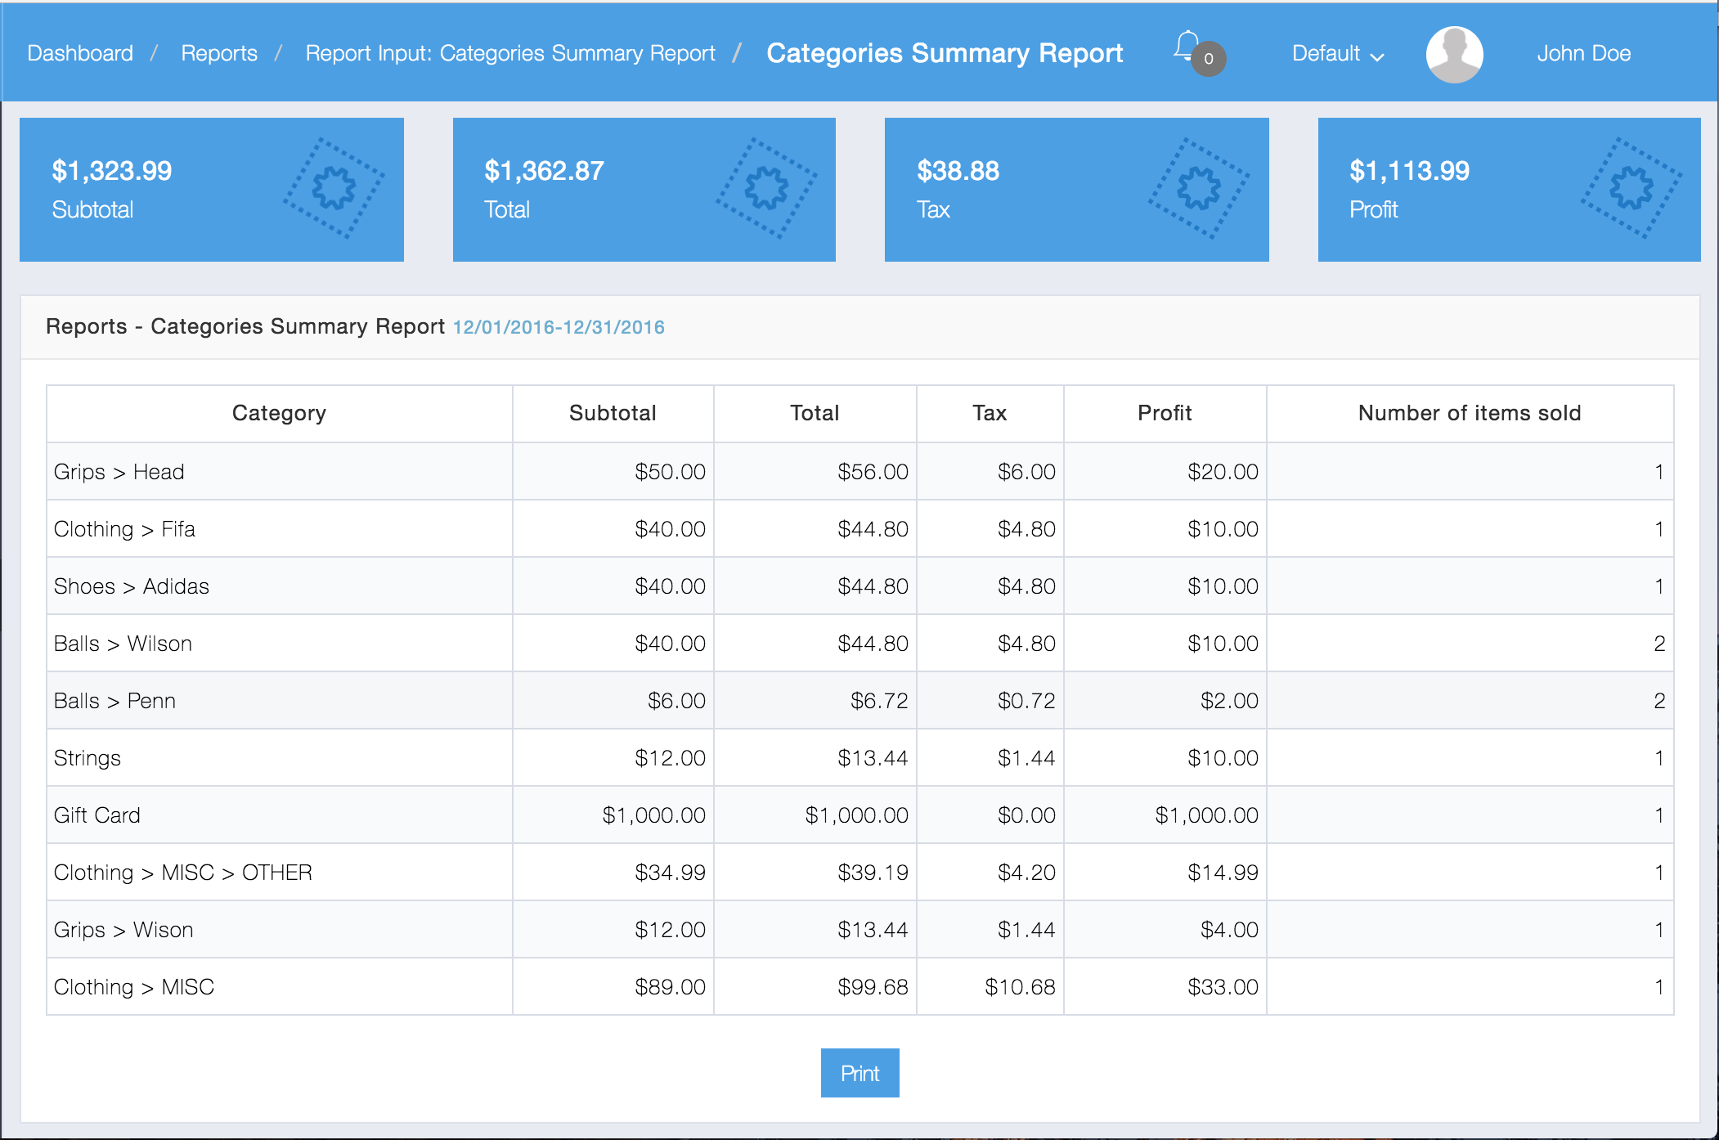
Task: Click the Category column header
Action: point(279,413)
